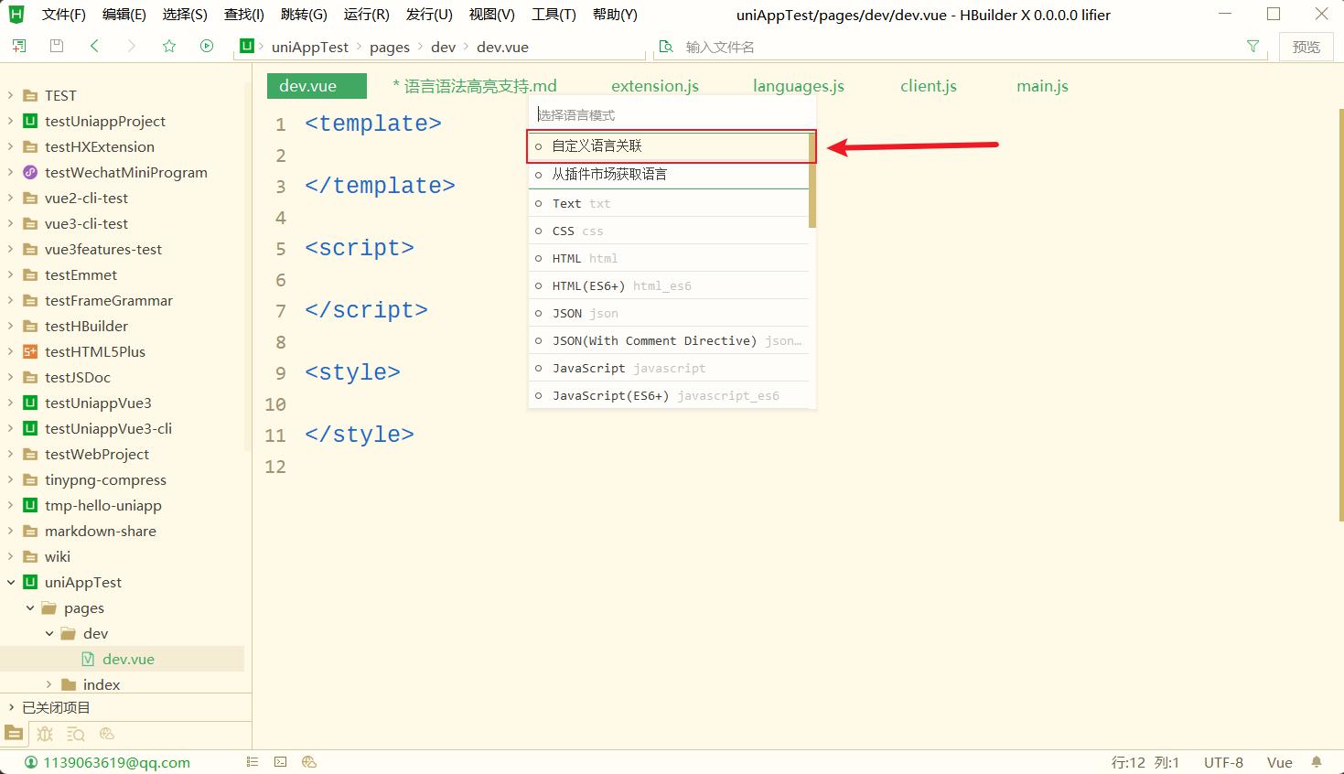
Task: Switch to the extension.js tab
Action: pyautogui.click(x=655, y=86)
